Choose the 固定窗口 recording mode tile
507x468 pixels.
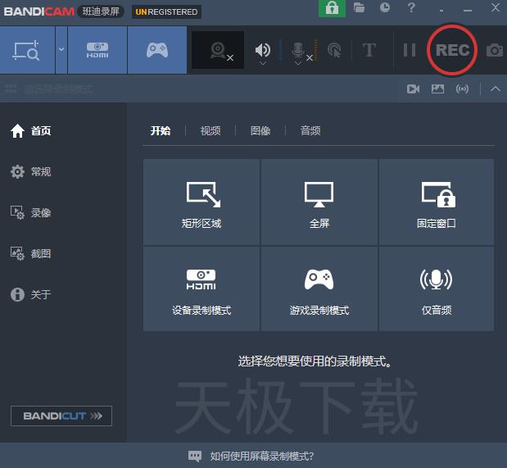pyautogui.click(x=437, y=202)
